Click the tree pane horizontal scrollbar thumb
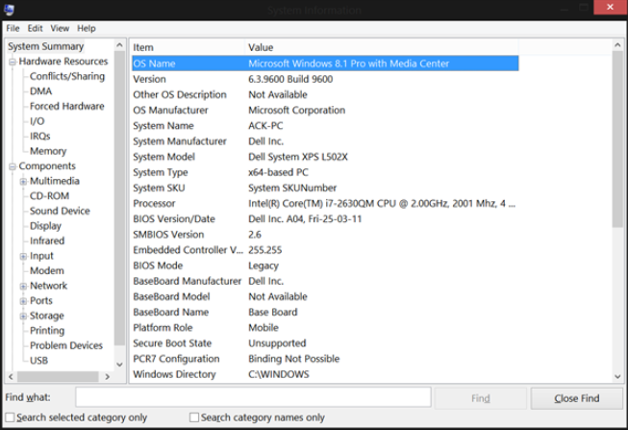This screenshot has width=628, height=430. click(58, 377)
